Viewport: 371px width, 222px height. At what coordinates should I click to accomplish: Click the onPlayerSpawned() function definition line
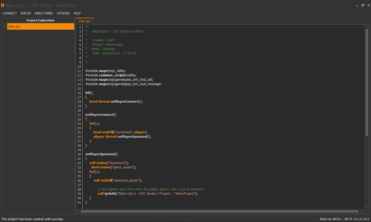pos(102,154)
